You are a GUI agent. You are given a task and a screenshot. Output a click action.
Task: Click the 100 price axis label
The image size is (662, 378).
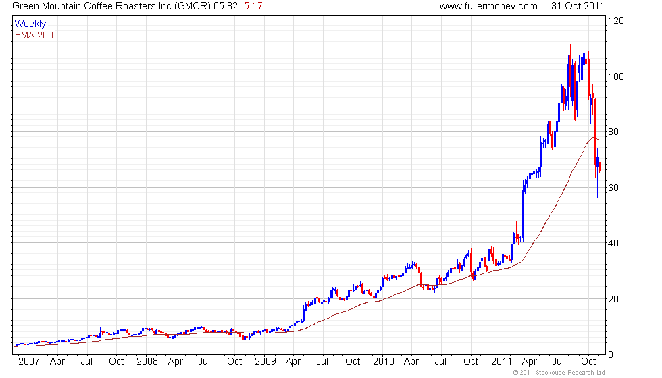pyautogui.click(x=616, y=76)
